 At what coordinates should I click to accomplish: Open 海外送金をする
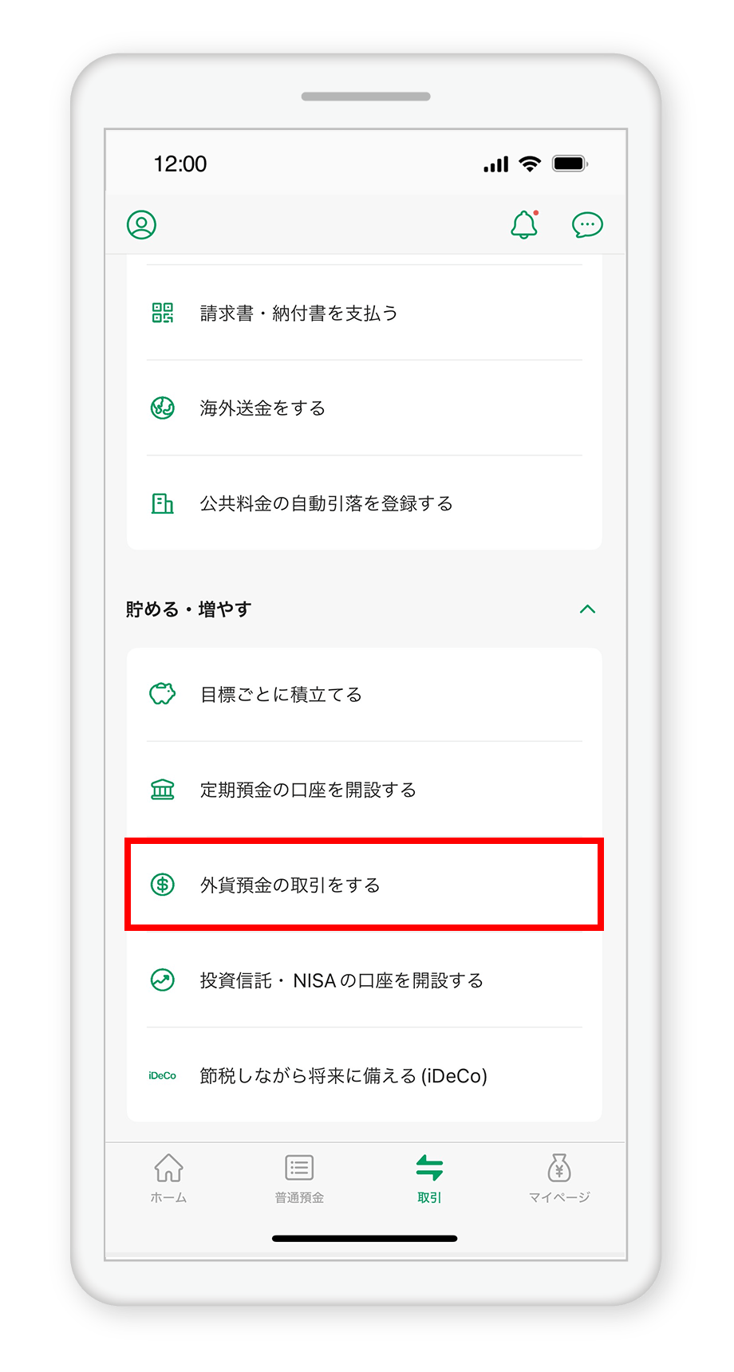(364, 408)
